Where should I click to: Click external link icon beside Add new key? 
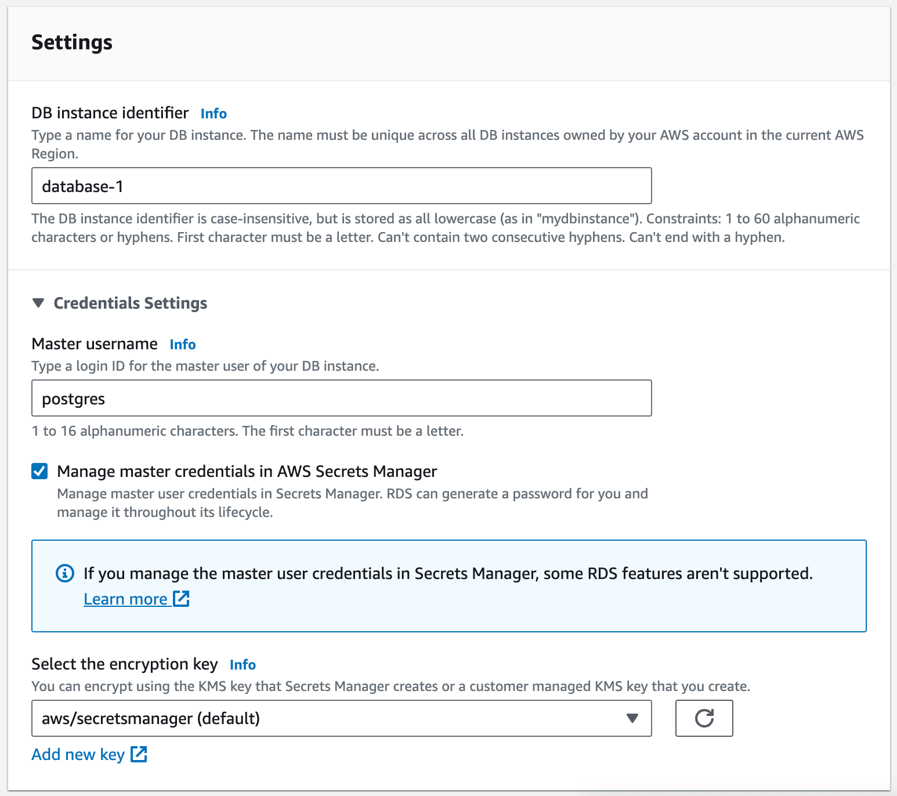(139, 754)
